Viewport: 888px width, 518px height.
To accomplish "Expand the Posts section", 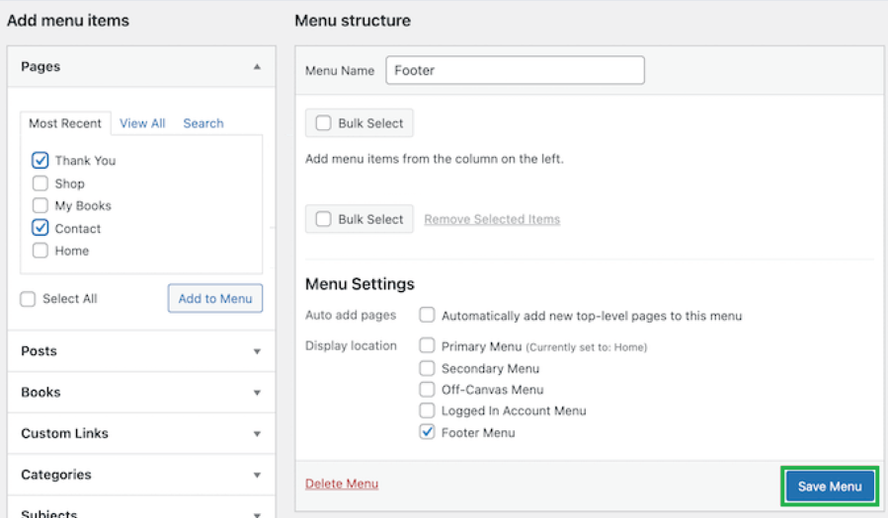I will tap(257, 351).
